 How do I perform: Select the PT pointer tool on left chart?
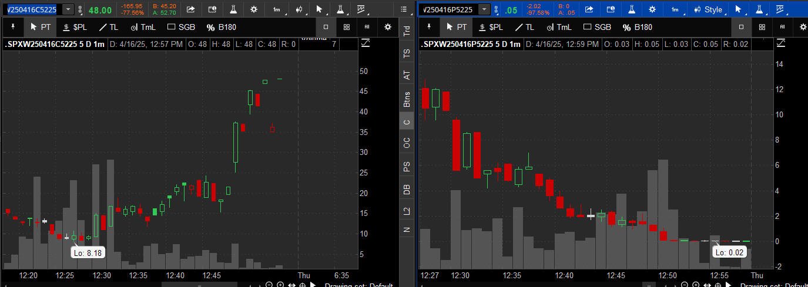click(41, 27)
